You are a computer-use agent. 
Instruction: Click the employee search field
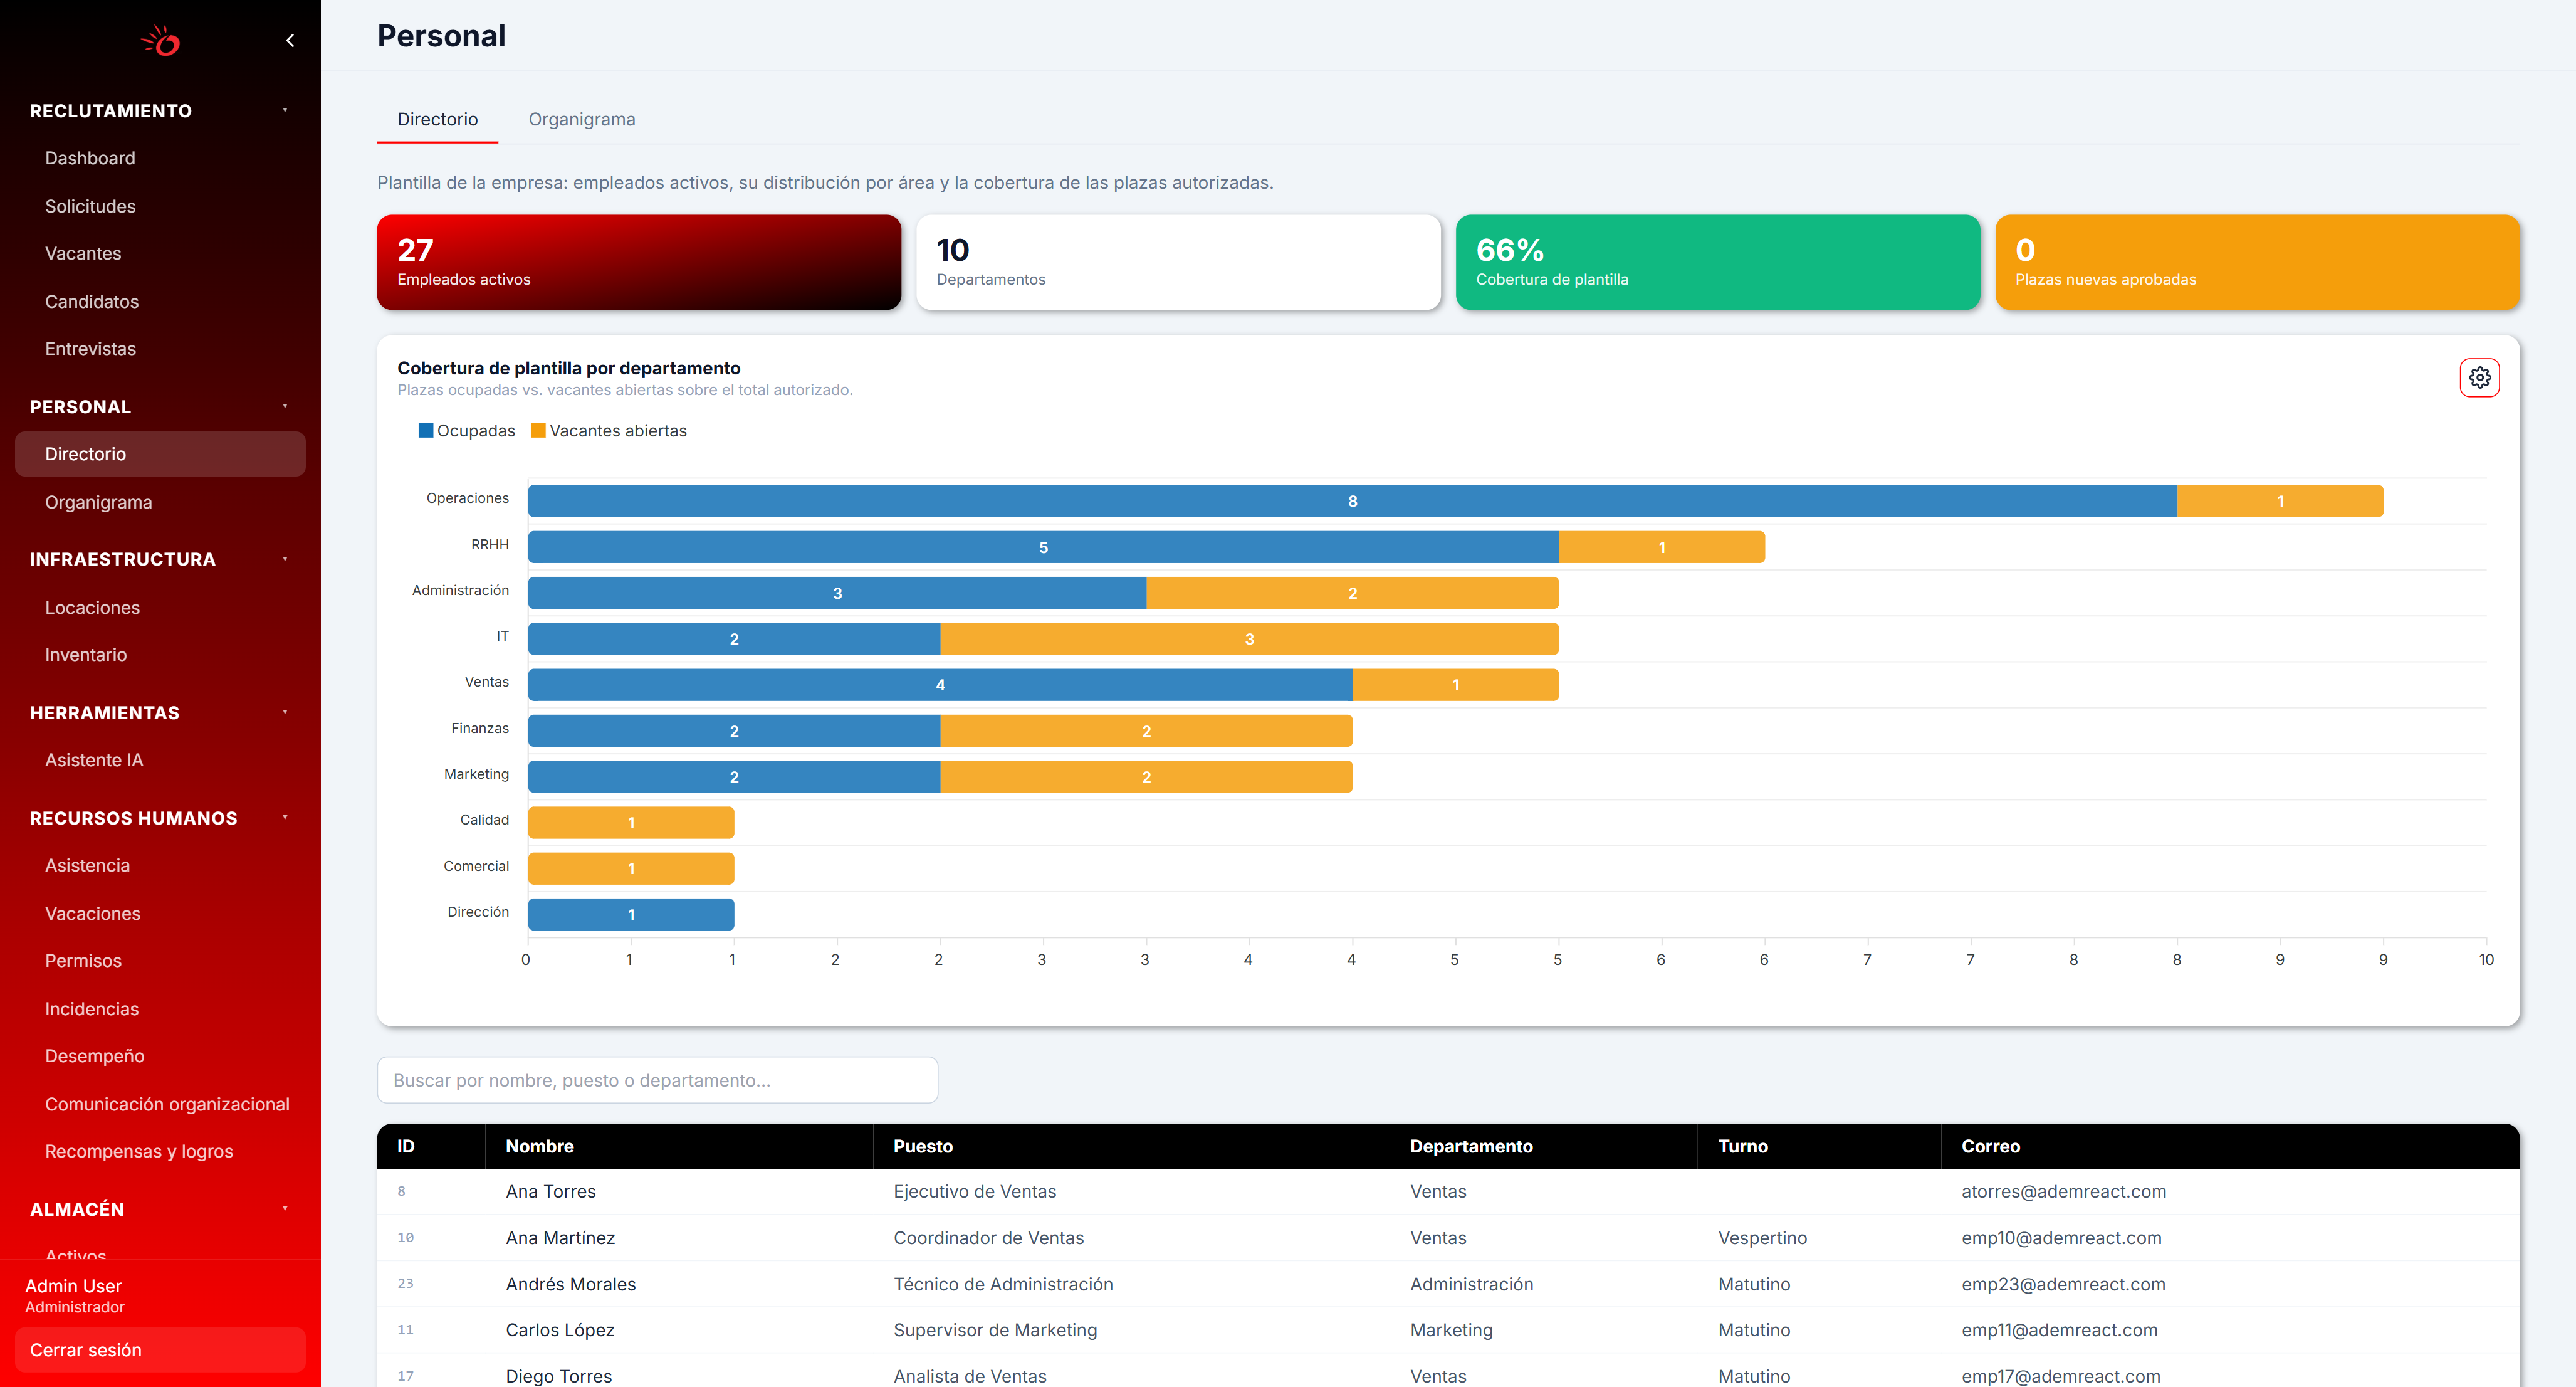pos(657,1080)
